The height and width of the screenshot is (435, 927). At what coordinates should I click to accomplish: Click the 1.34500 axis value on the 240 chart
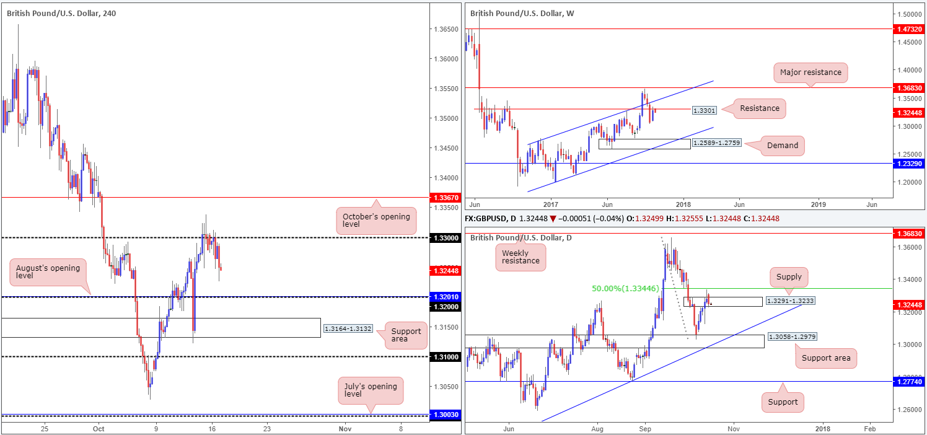point(445,149)
